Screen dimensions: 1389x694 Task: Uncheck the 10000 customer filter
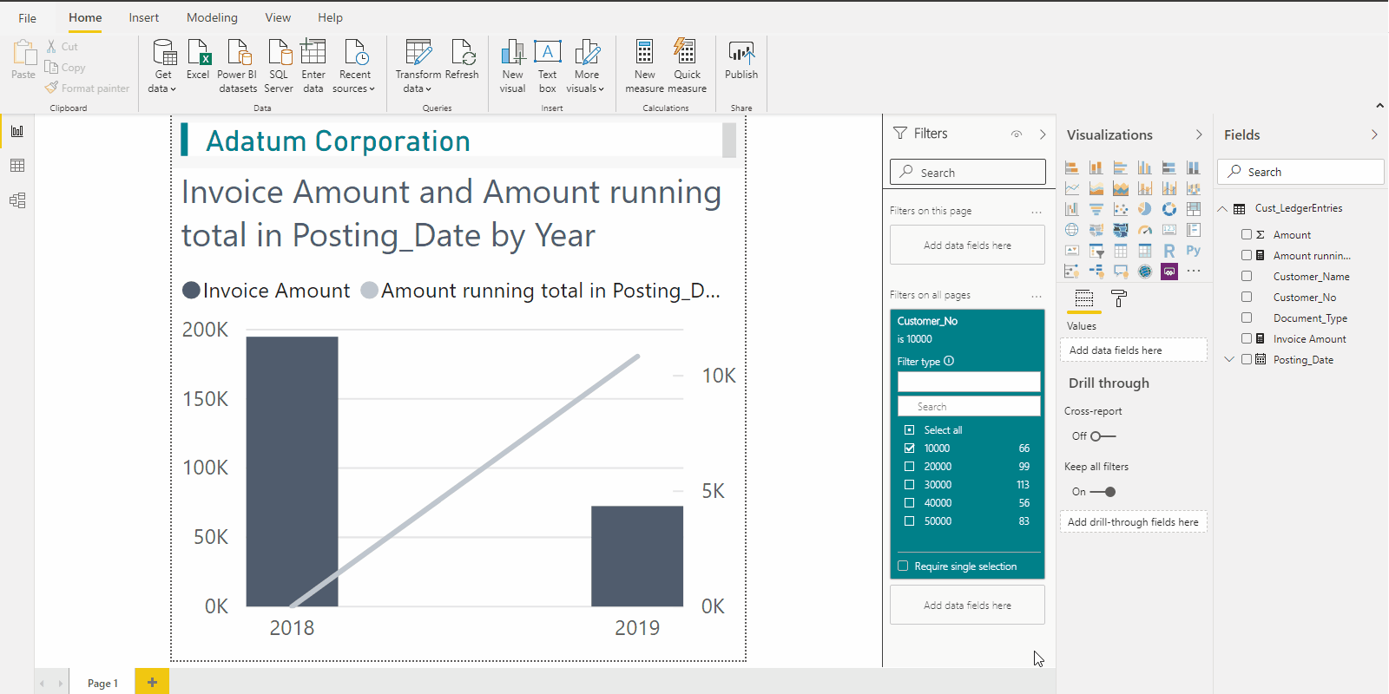tap(909, 448)
